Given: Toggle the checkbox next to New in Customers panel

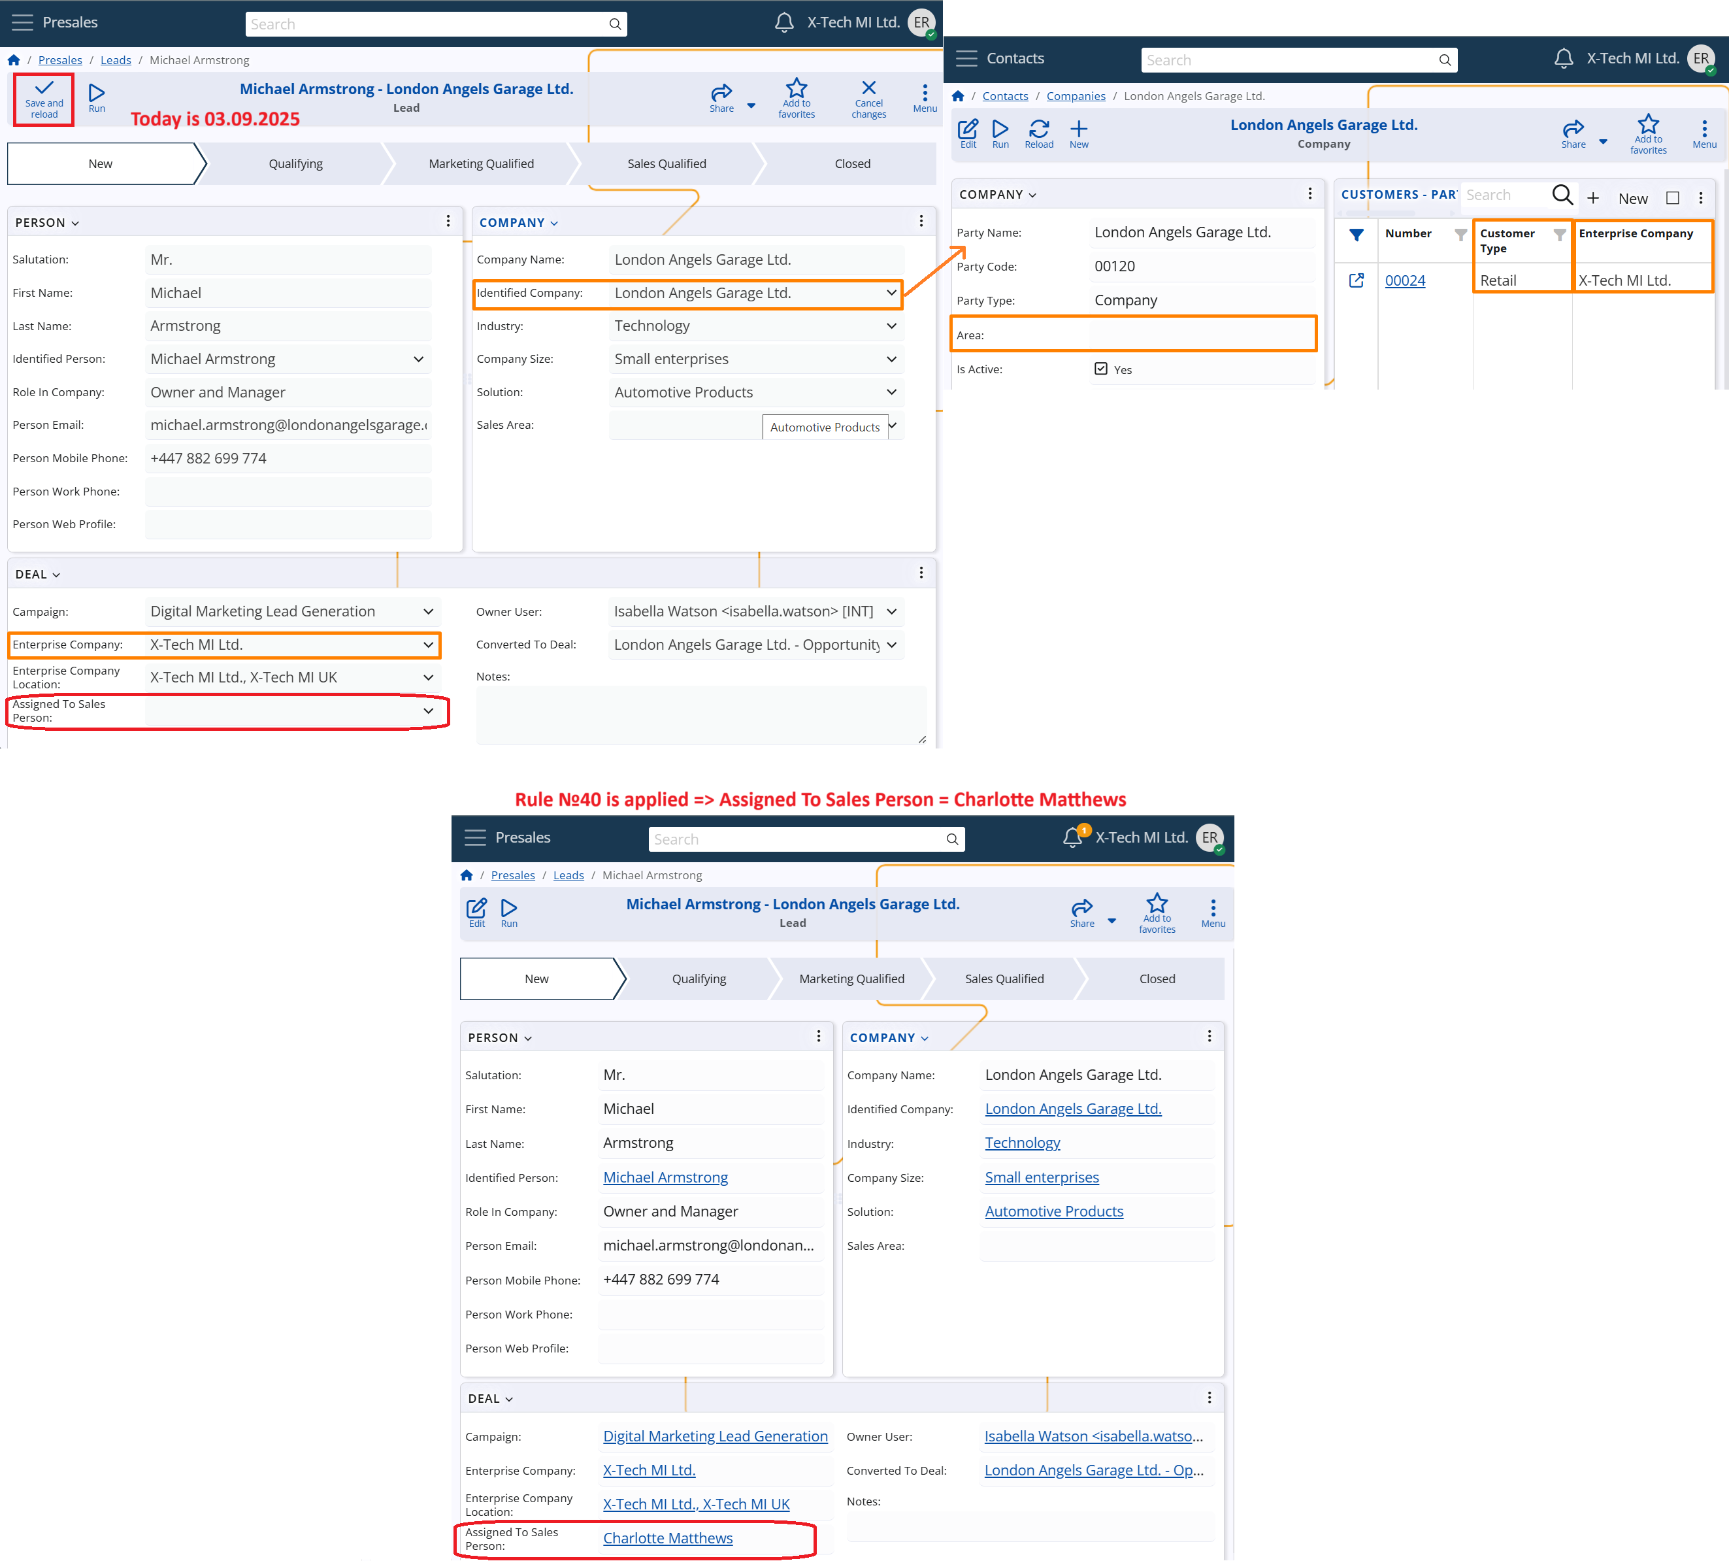Looking at the screenshot, I should [1671, 198].
